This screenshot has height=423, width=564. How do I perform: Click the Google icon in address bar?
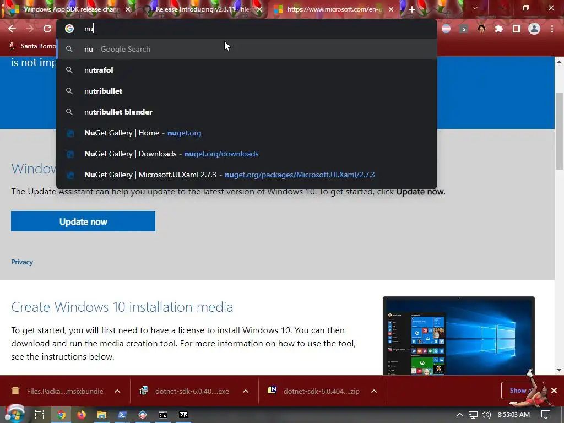tap(69, 29)
